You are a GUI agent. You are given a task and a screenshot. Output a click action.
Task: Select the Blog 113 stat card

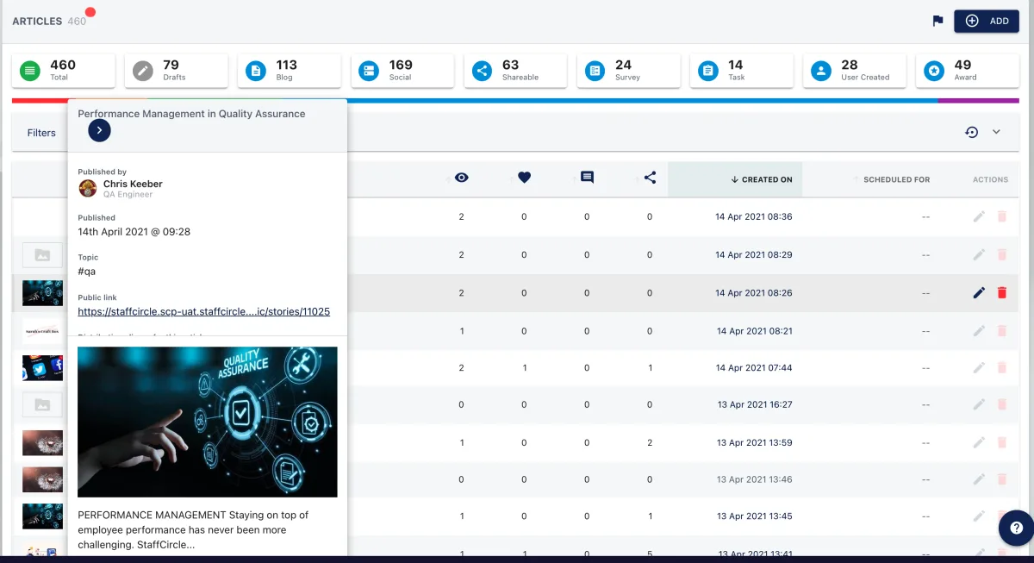coord(290,71)
